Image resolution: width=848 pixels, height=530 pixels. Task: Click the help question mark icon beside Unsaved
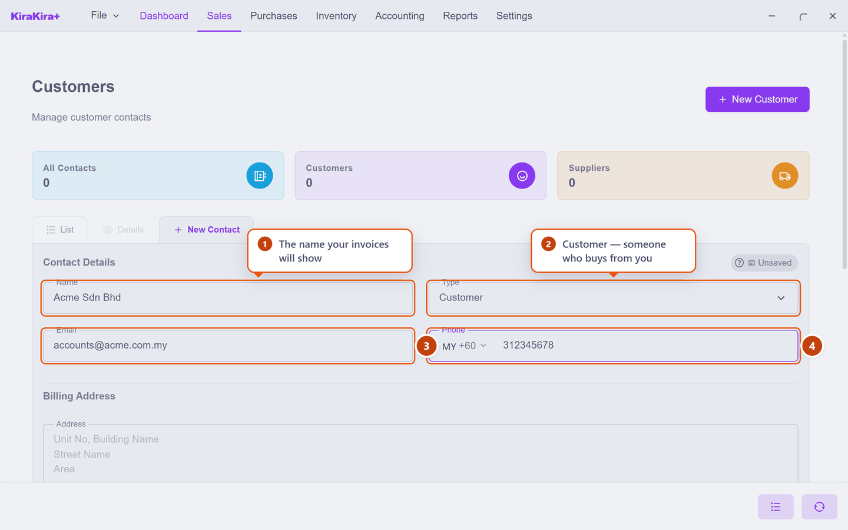tap(739, 263)
